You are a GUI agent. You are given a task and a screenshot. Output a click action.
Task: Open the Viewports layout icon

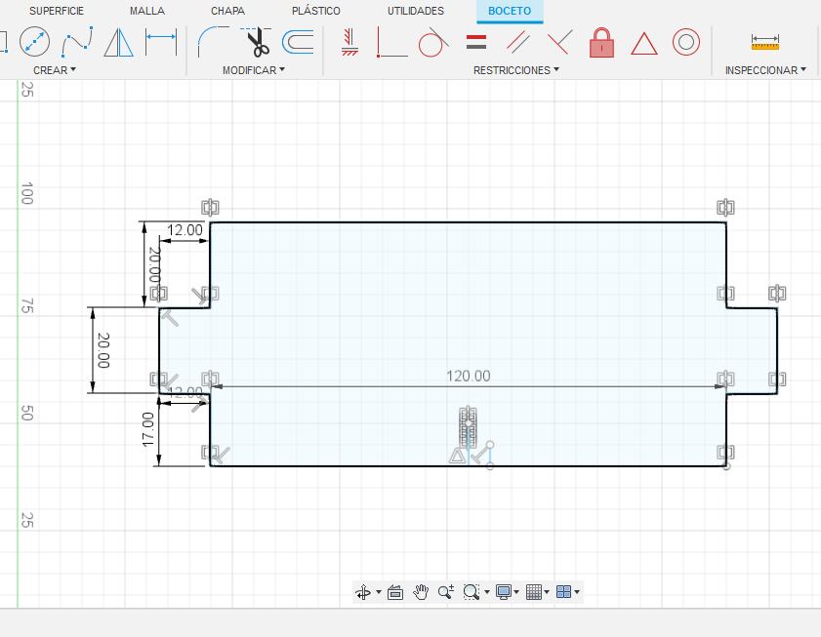(564, 592)
